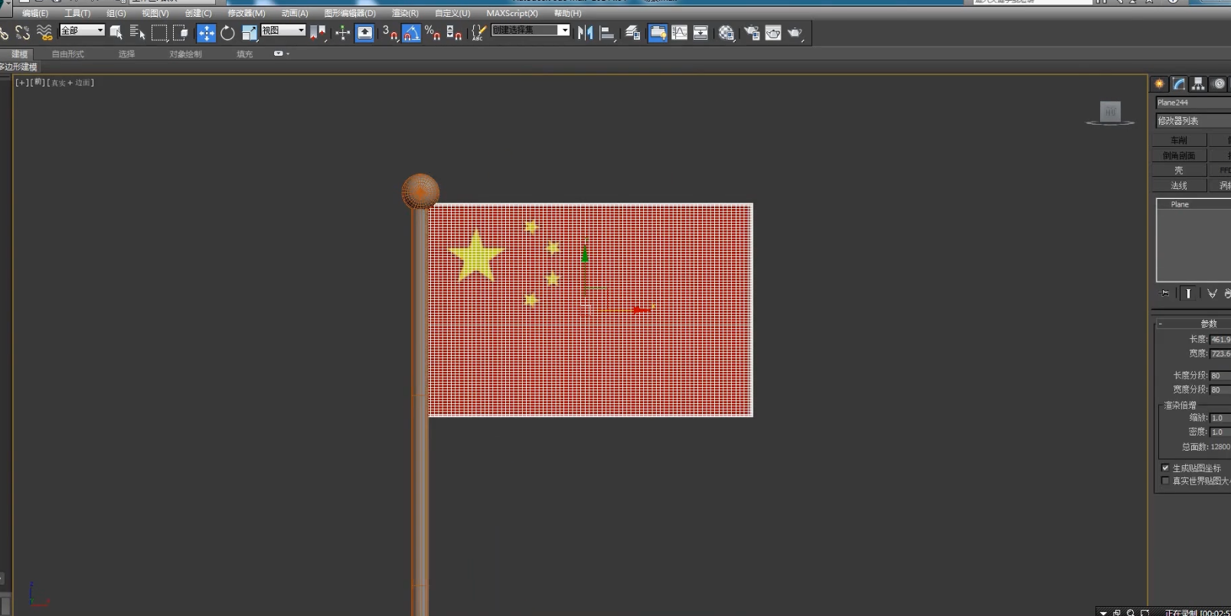
Task: Click Edit Named Selection Sets icon
Action: pyautogui.click(x=478, y=32)
